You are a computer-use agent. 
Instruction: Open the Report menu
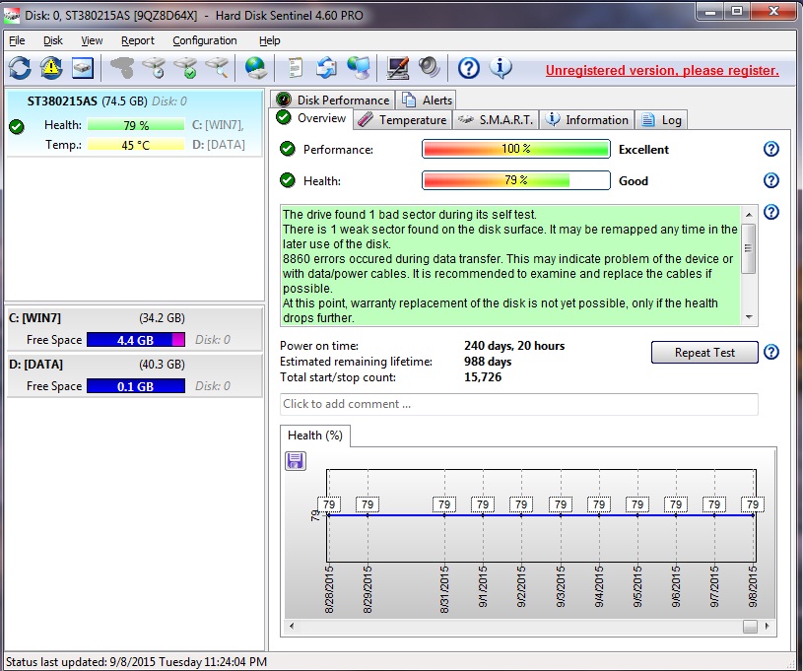pyautogui.click(x=137, y=40)
